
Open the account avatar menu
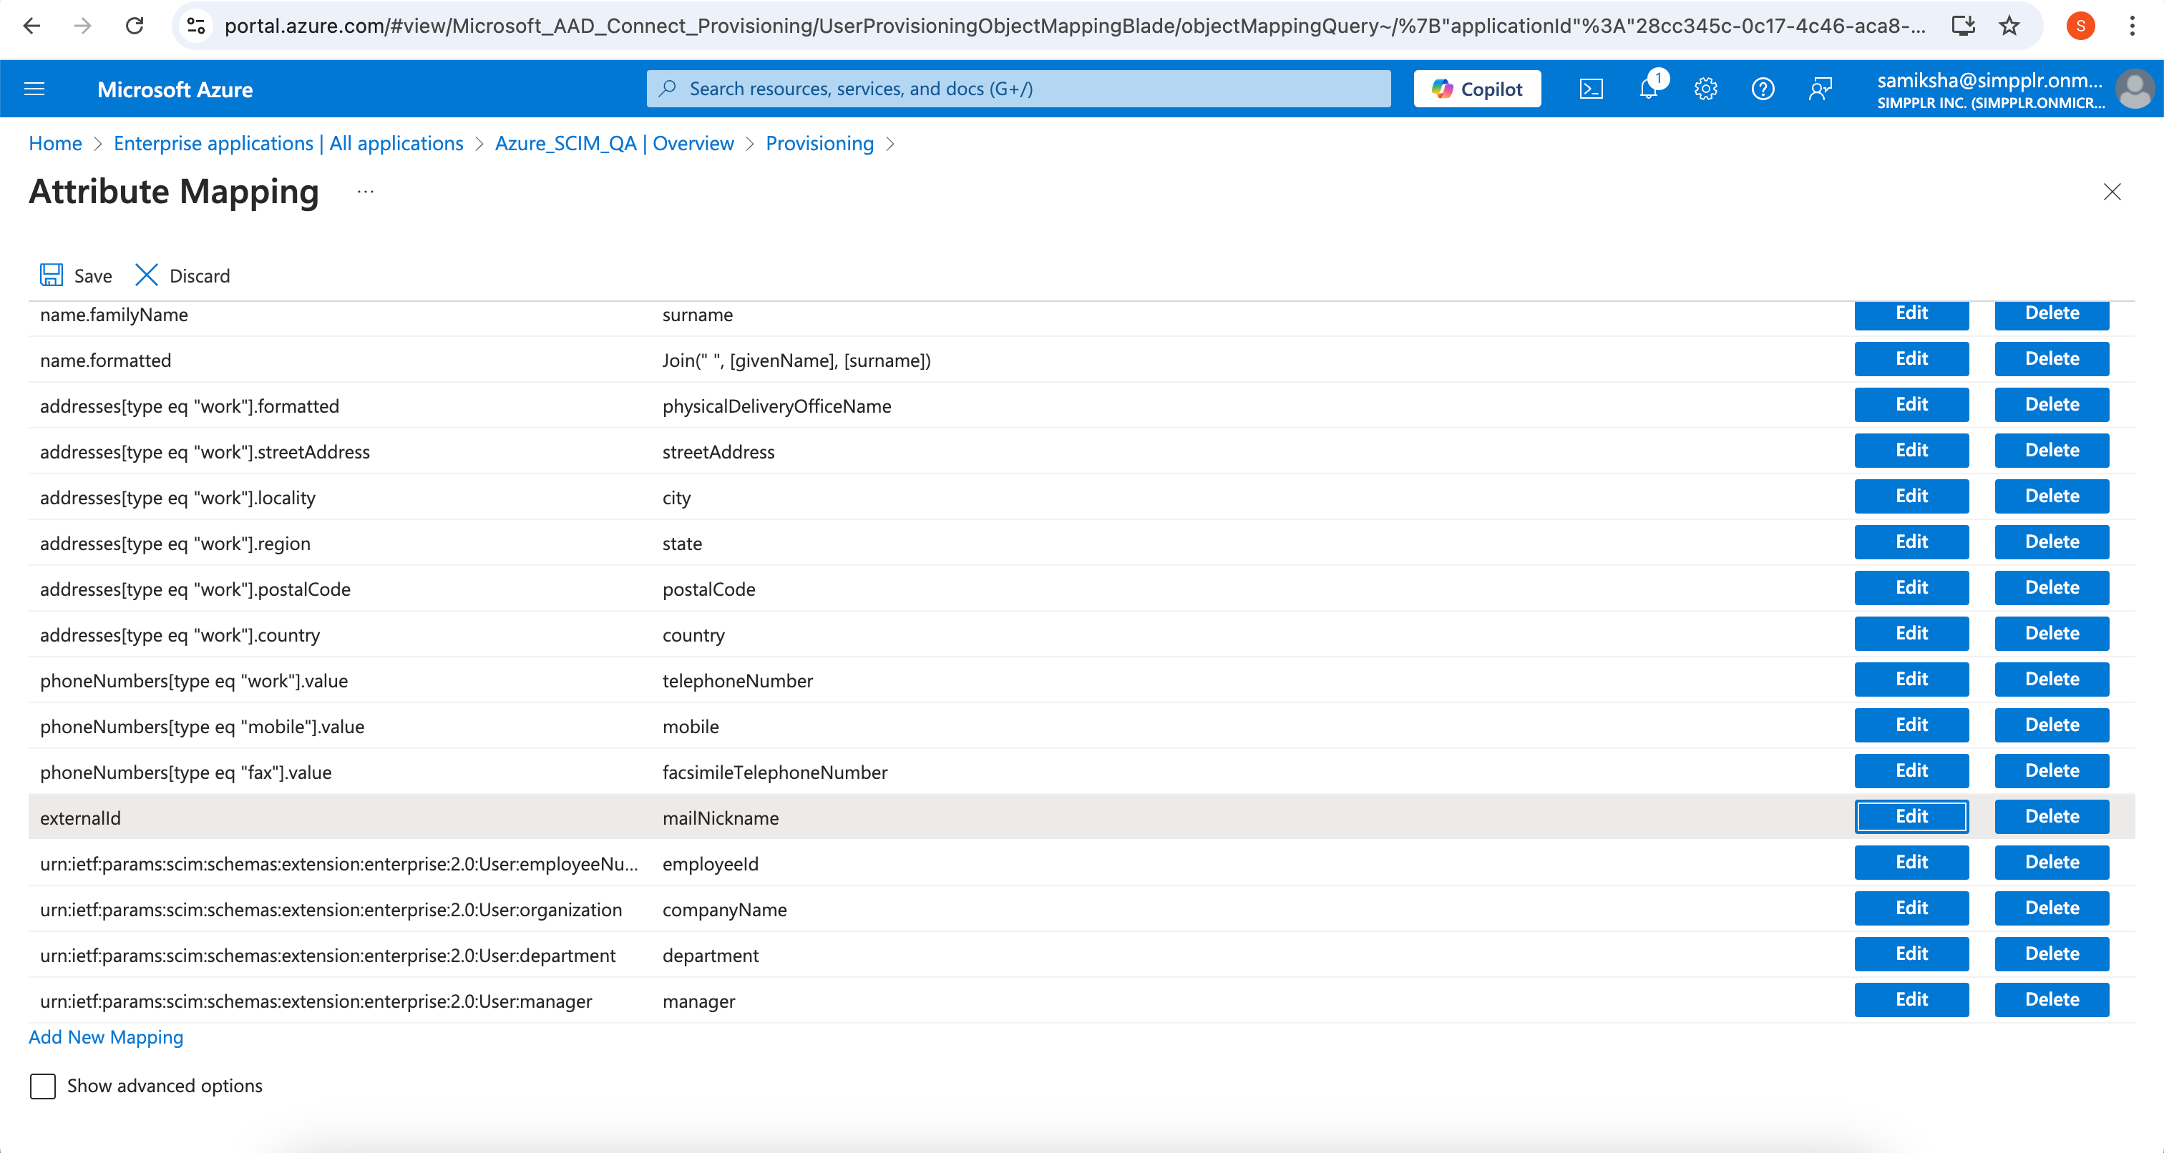(2135, 88)
